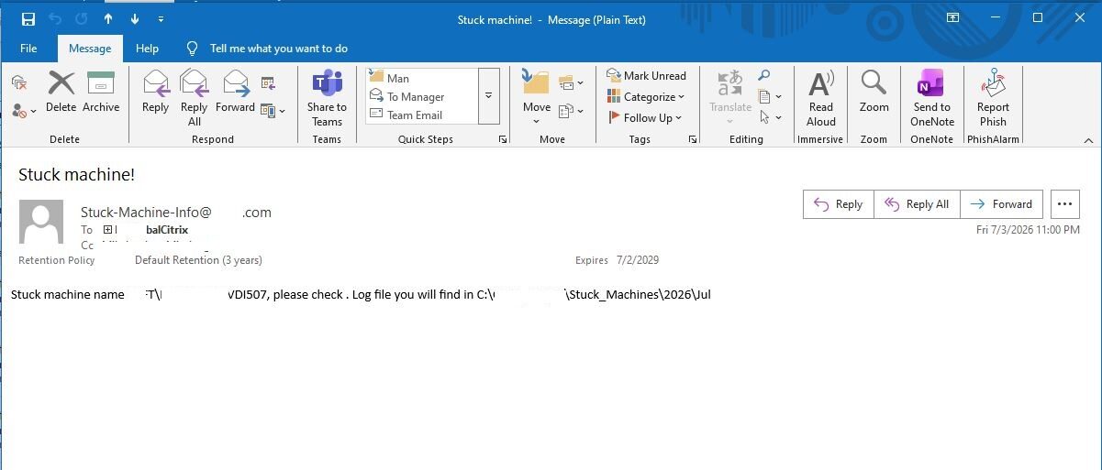Click Tell me what you want field
Image resolution: width=1102 pixels, height=470 pixels.
point(278,49)
